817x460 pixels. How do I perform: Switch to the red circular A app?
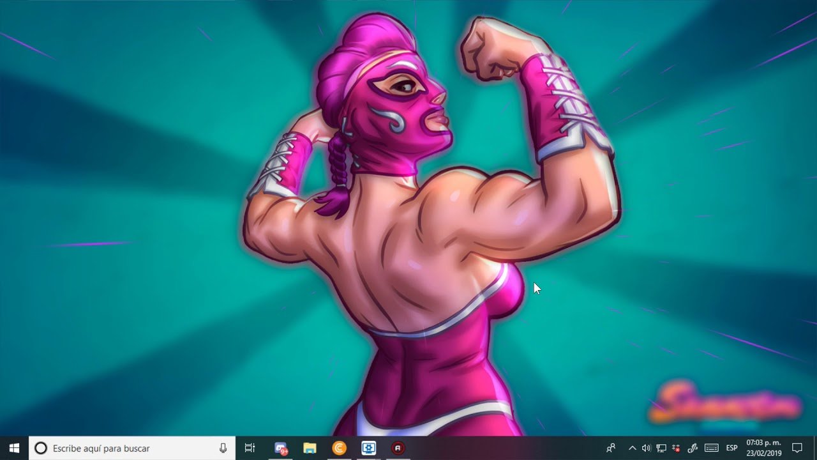click(398, 448)
